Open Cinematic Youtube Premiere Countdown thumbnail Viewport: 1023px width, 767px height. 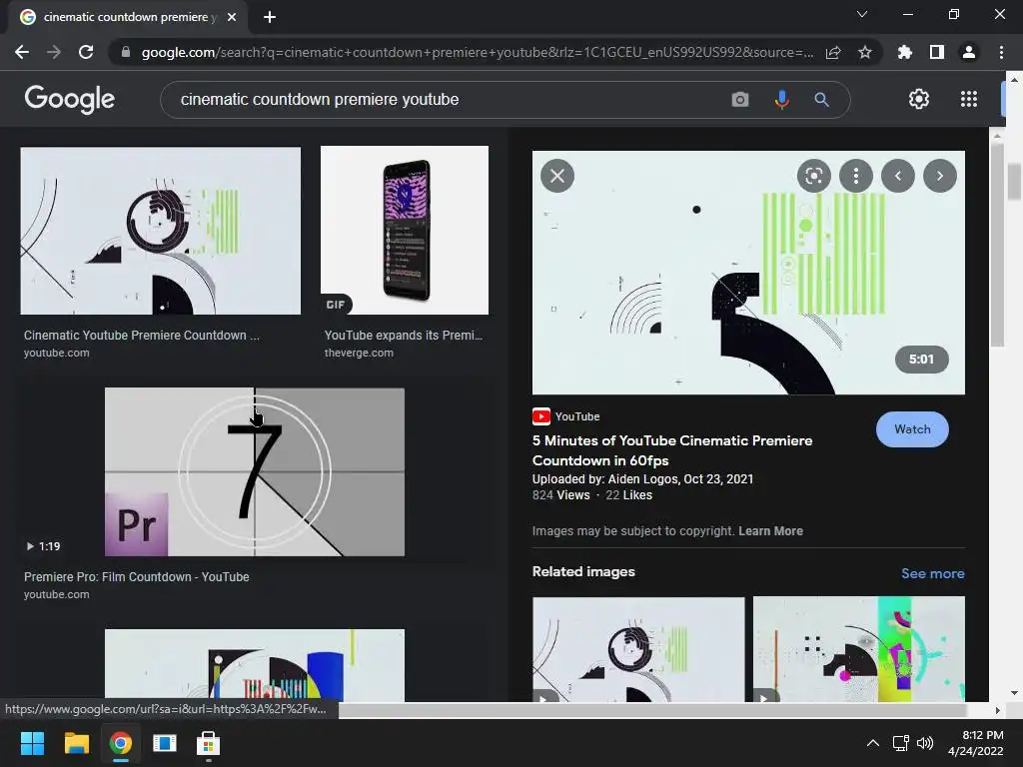[x=161, y=231]
